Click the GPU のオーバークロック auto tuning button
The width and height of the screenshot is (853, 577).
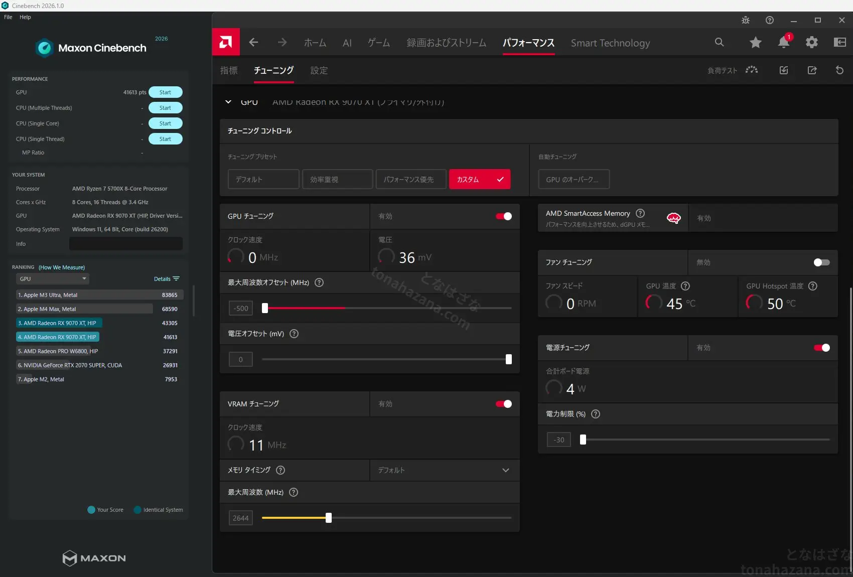[x=574, y=179]
